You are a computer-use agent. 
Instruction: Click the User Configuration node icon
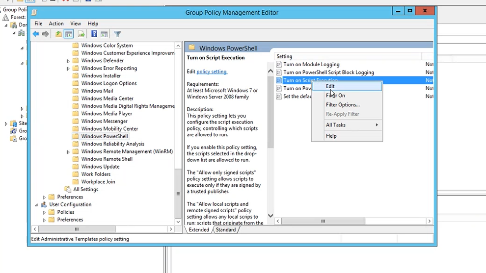(x=44, y=204)
